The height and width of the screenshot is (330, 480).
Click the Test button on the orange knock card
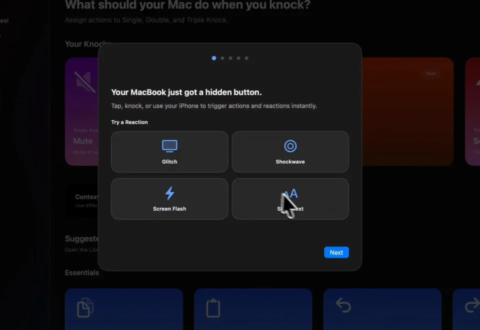(x=430, y=74)
